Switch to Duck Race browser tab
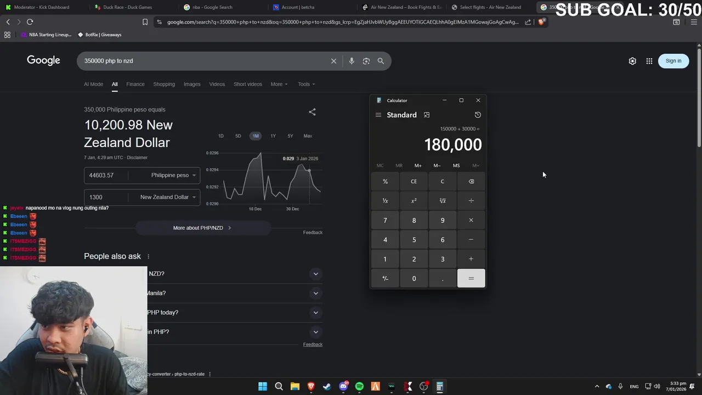The height and width of the screenshot is (395, 702). (x=128, y=7)
